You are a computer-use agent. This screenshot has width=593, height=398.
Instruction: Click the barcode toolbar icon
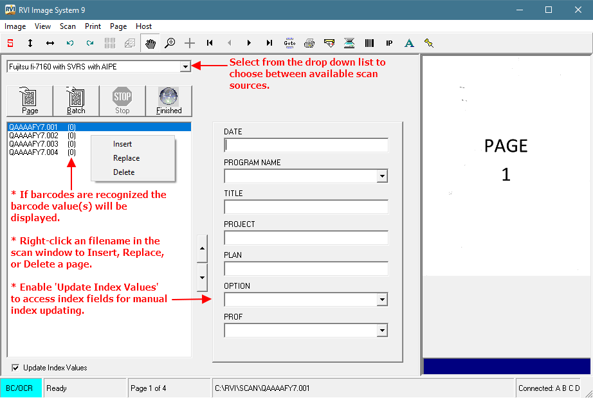369,43
